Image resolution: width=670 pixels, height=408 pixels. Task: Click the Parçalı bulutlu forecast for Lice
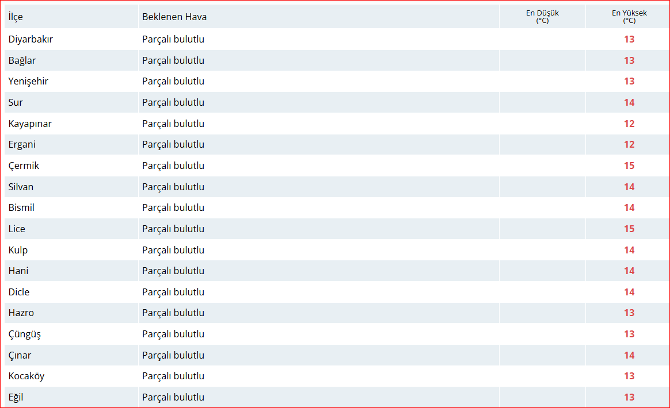pyautogui.click(x=173, y=229)
